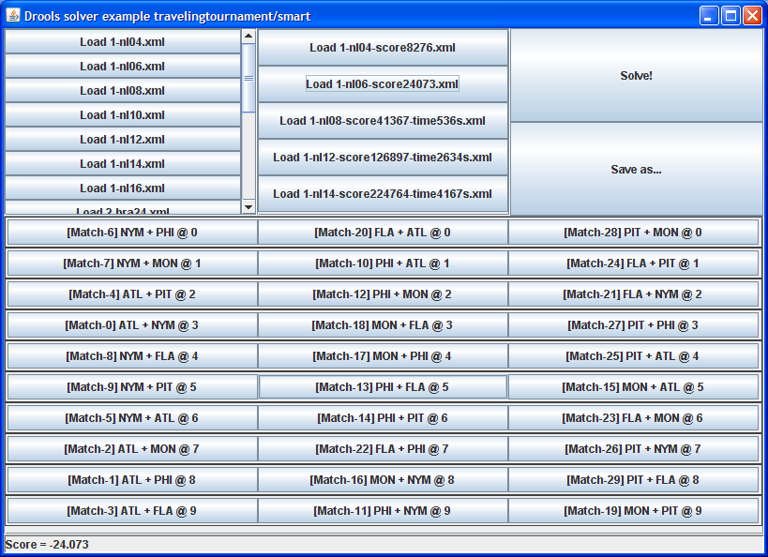Click the Java icon in title bar
The width and height of the screenshot is (768, 557).
tap(12, 16)
